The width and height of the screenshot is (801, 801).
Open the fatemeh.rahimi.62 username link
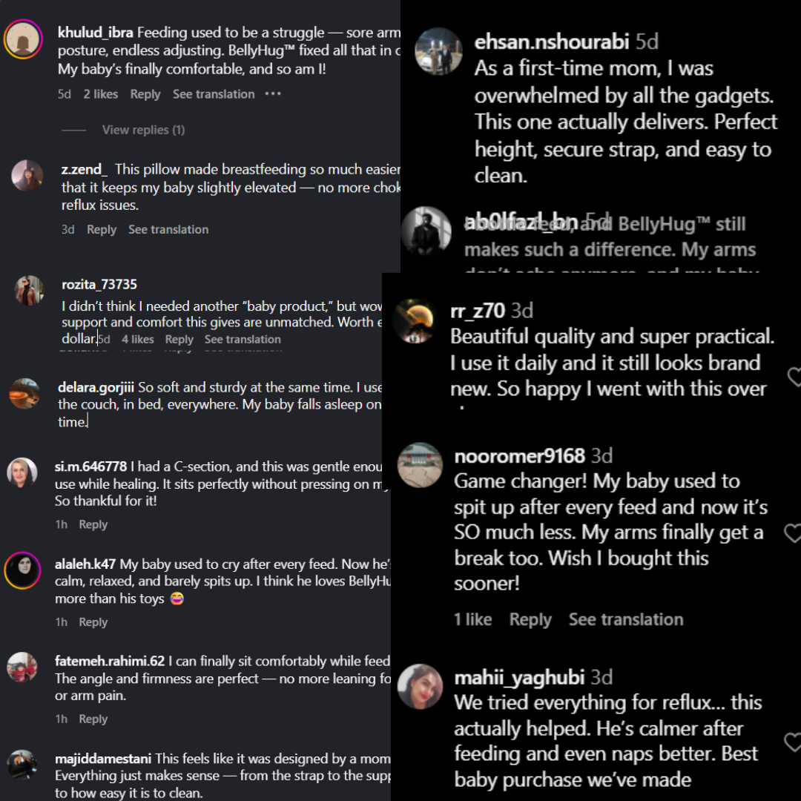click(x=110, y=661)
